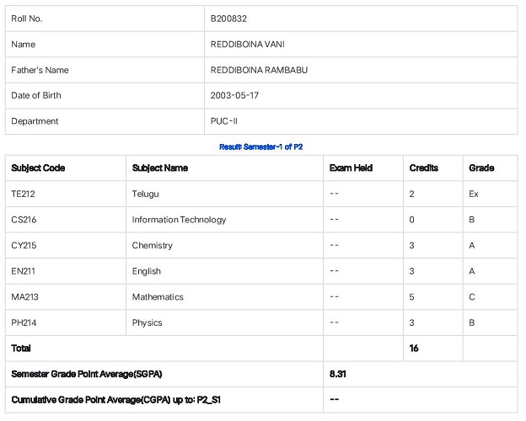This screenshot has width=526, height=421.
Task: Click the roll number B200832
Action: 228,19
